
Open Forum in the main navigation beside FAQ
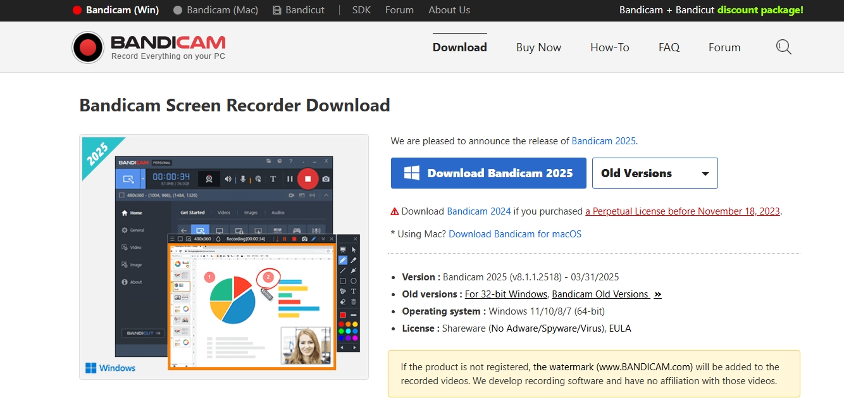(724, 47)
